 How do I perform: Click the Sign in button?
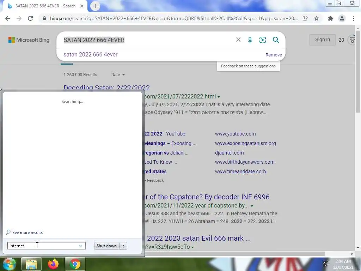click(x=322, y=40)
